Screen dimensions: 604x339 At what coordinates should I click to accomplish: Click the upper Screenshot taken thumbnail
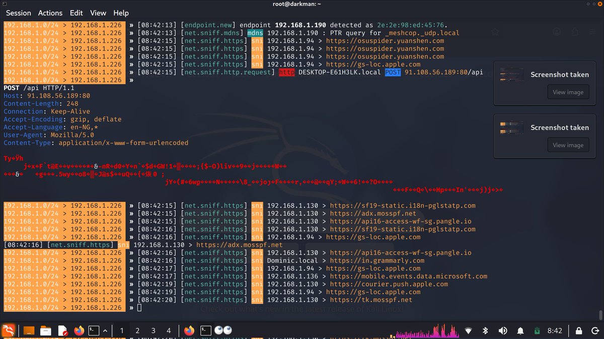[512, 75]
